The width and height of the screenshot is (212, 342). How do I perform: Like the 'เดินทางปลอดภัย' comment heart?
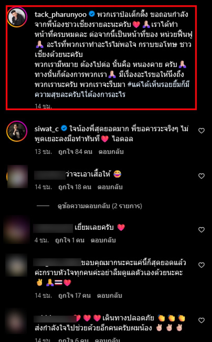[x=201, y=320]
